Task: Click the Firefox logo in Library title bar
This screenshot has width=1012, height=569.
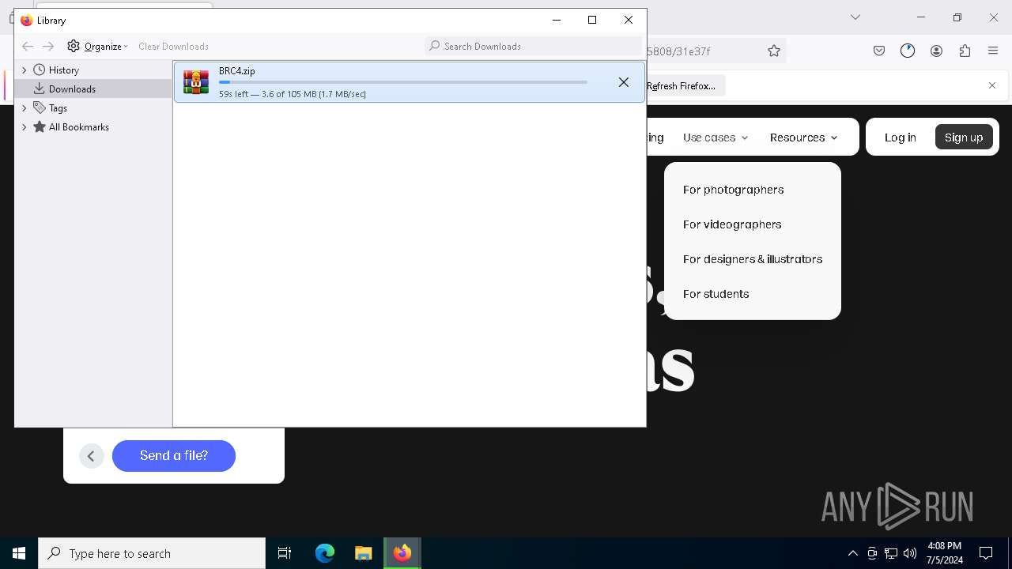Action: (27, 21)
